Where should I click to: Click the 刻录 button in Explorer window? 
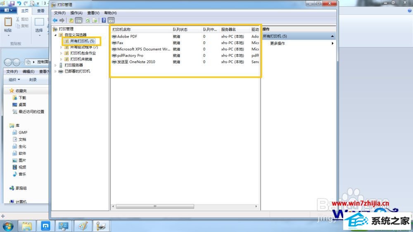[33, 80]
